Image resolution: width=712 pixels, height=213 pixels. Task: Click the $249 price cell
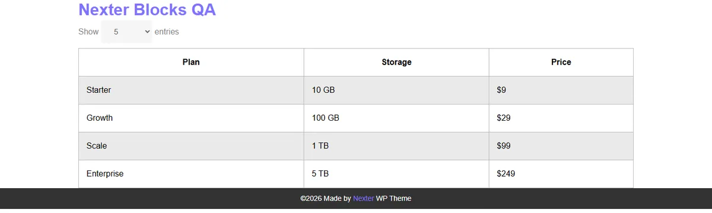click(561, 174)
